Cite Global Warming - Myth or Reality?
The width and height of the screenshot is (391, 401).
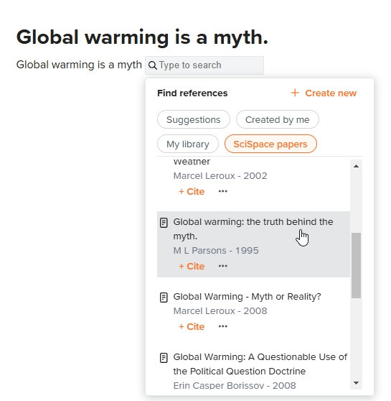pyautogui.click(x=192, y=326)
